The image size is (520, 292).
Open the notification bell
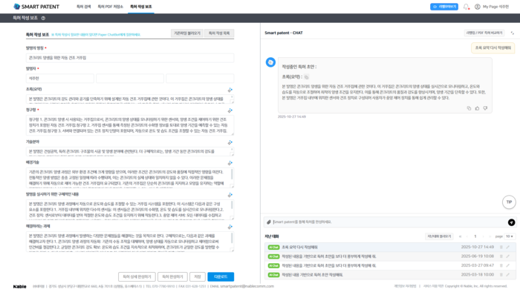[467, 7]
